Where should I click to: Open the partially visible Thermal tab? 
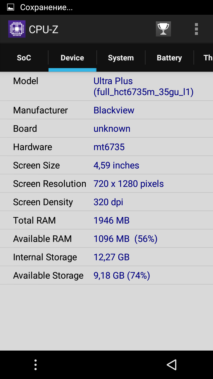[x=204, y=58]
